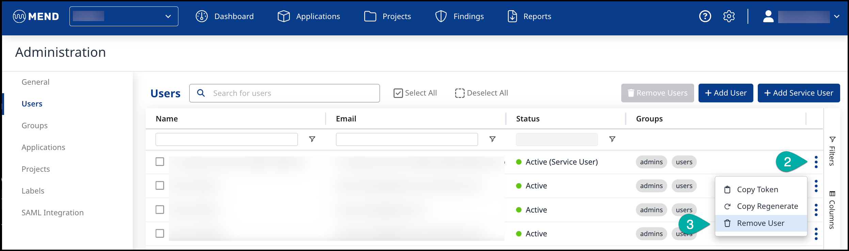
Task: Open the Columns side panel
Action: point(832,210)
